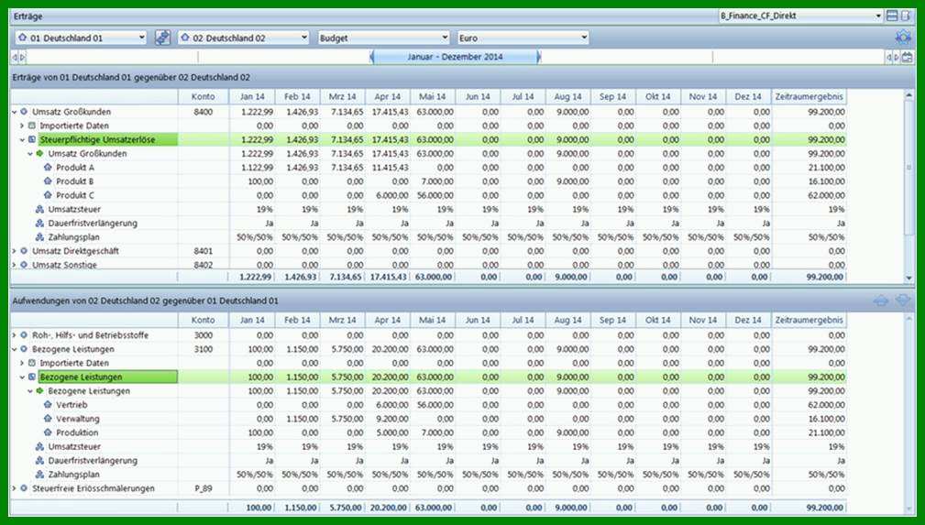Click the Aug 14 header in the Erträge table
Image resolution: width=925 pixels, height=525 pixels.
(567, 97)
